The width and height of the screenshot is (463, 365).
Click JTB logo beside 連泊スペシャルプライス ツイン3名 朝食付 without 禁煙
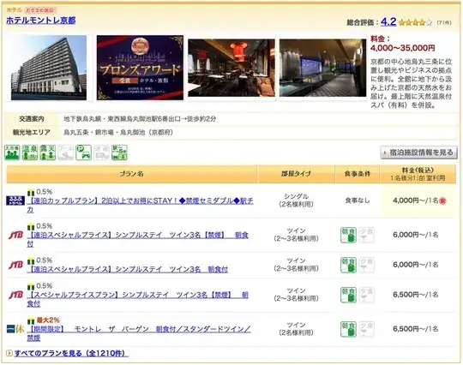[16, 265]
